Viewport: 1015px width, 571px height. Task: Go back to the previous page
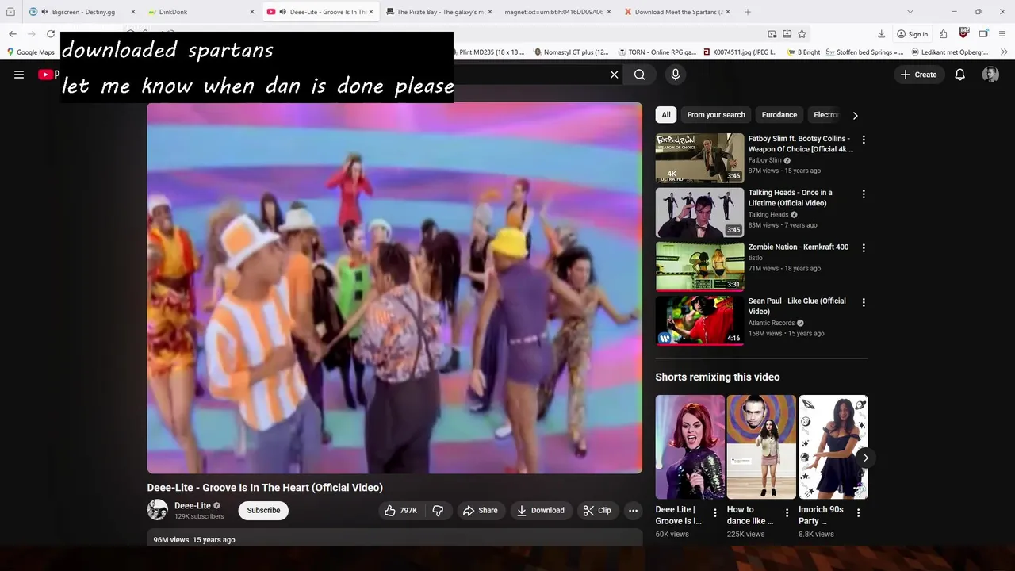click(x=13, y=34)
